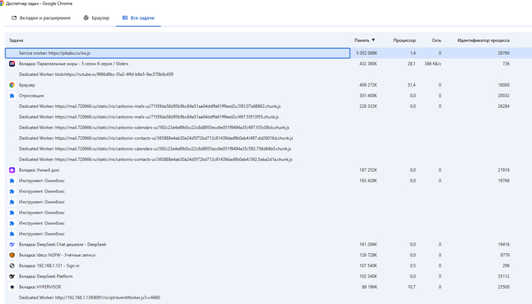
Task: Sort by the Сеть column header
Action: point(436,40)
